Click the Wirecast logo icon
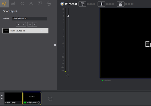 pyautogui.click(x=62, y=4)
